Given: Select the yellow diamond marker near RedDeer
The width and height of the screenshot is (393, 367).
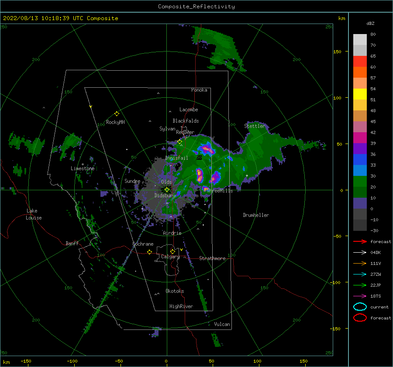Looking at the screenshot, I should (179, 142).
